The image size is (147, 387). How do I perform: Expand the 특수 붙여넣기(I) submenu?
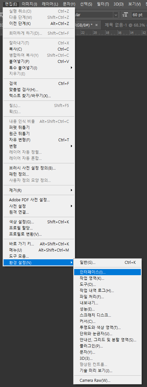tap(39, 67)
